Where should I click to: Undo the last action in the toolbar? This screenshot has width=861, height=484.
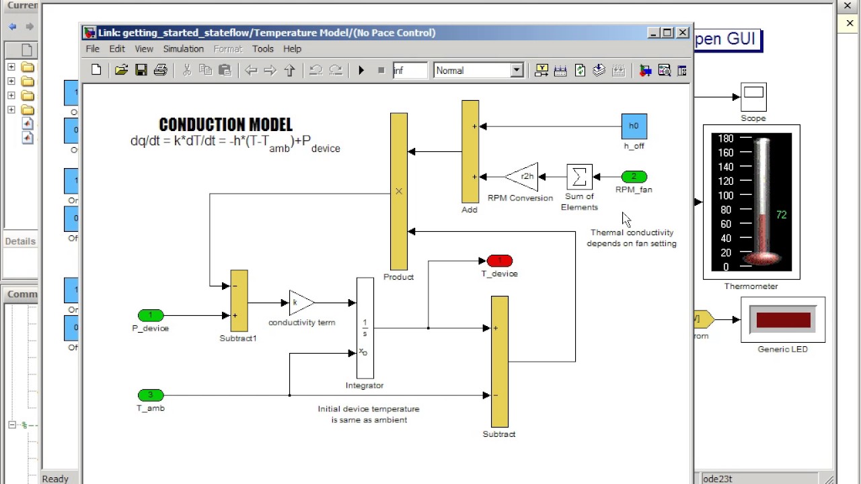tap(315, 70)
